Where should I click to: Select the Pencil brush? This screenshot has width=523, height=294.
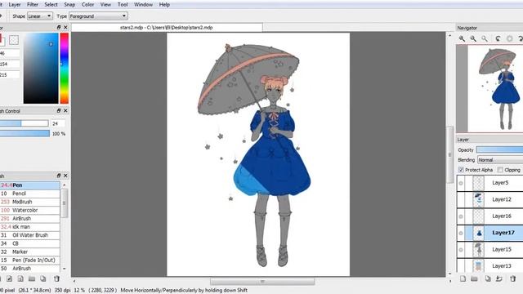(30, 194)
